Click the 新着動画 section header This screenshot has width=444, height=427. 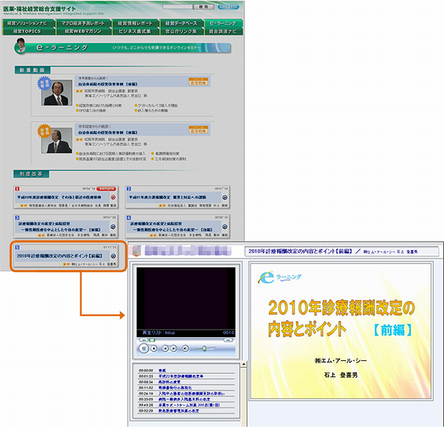click(32, 70)
